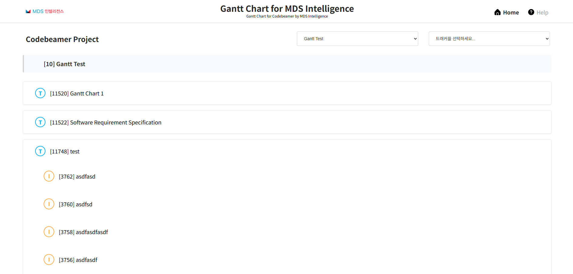Select the T tracker icon for [11748] test

click(40, 151)
